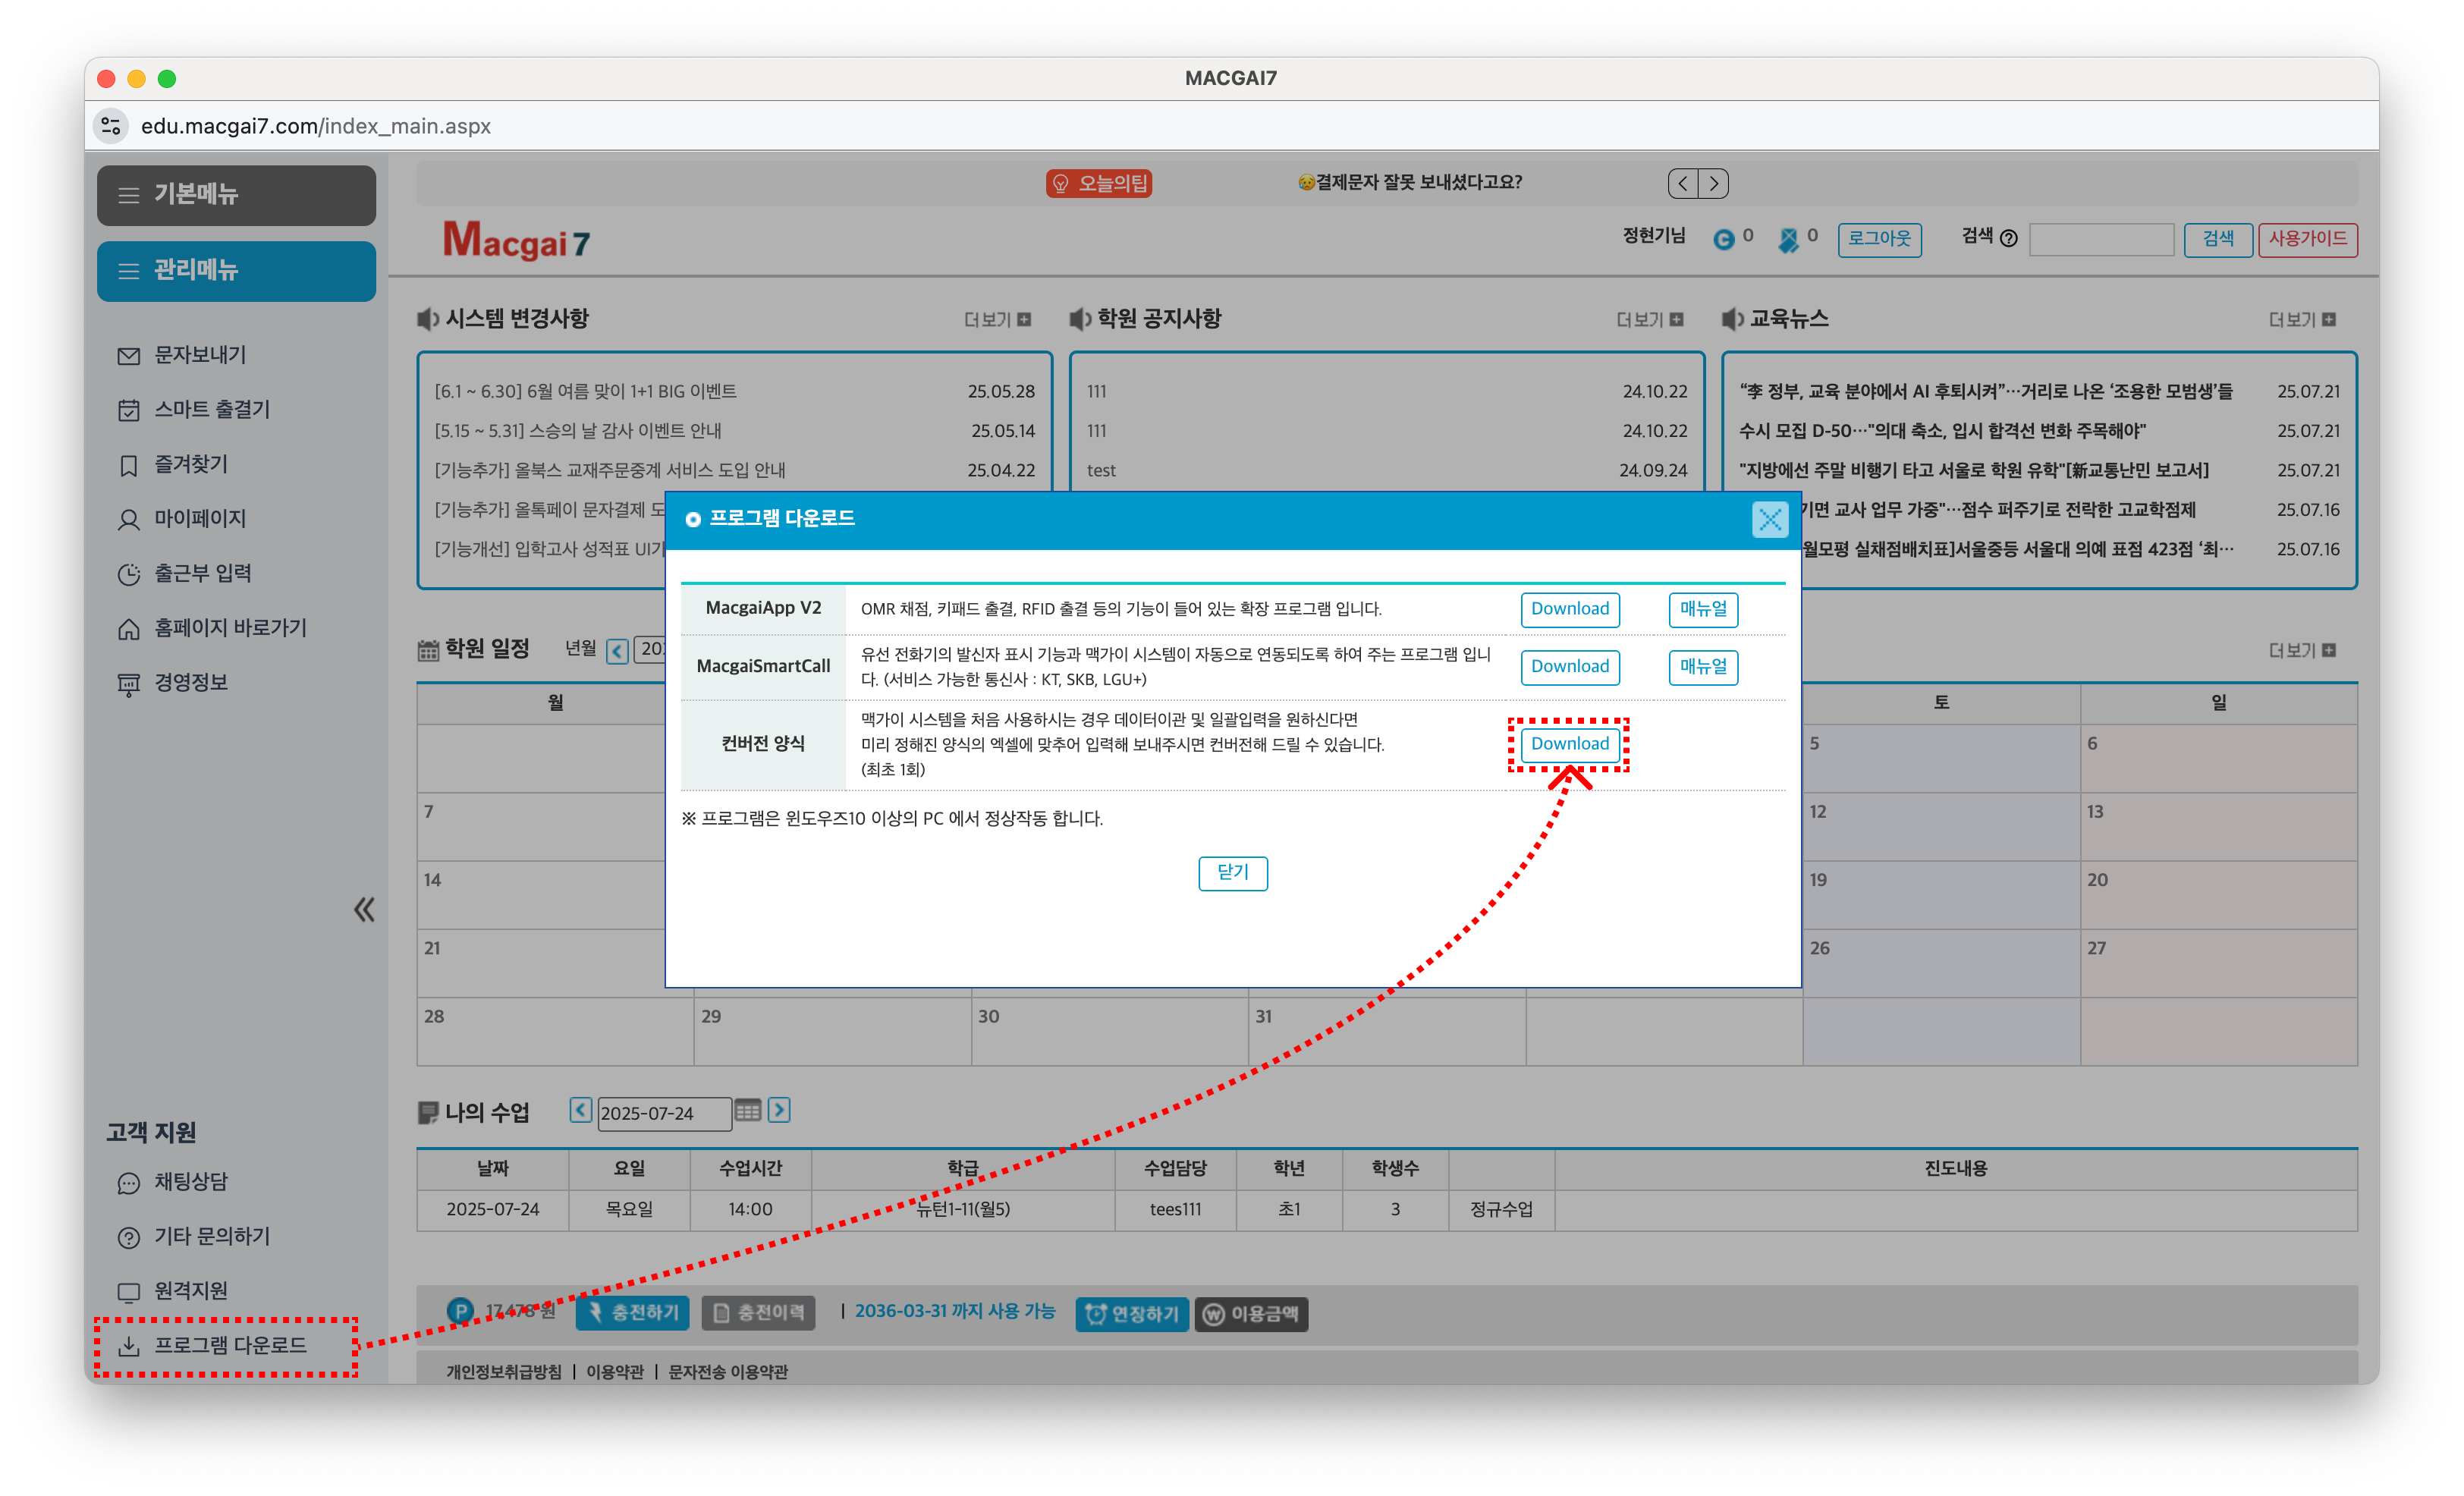Open 마이페이지 user icon

128,520
